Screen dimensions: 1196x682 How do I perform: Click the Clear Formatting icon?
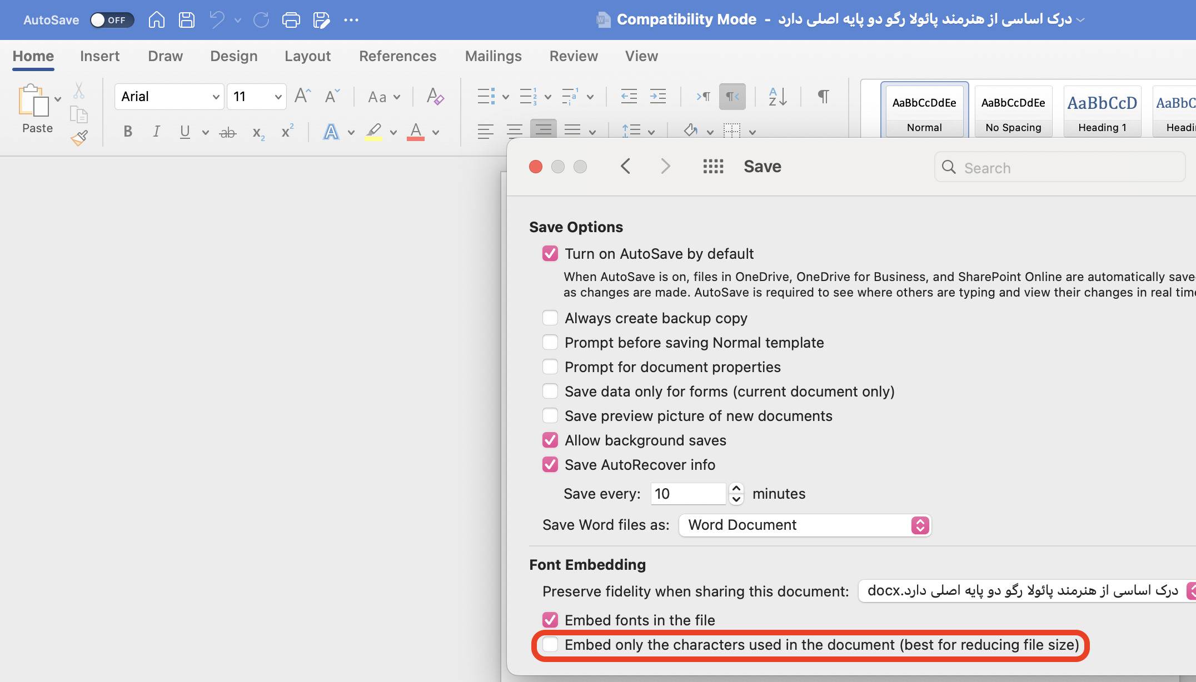[435, 97]
